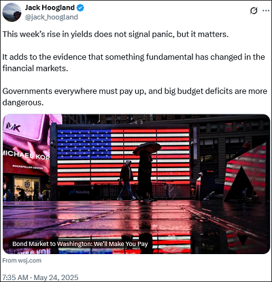Select the paragraph about this week's rise in yields
Viewport: 272px width, 282px height.
pyautogui.click(x=116, y=34)
